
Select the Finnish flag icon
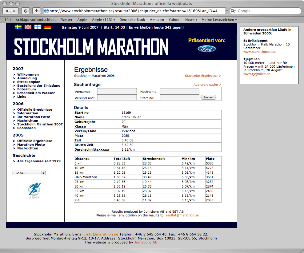(x=38, y=27)
